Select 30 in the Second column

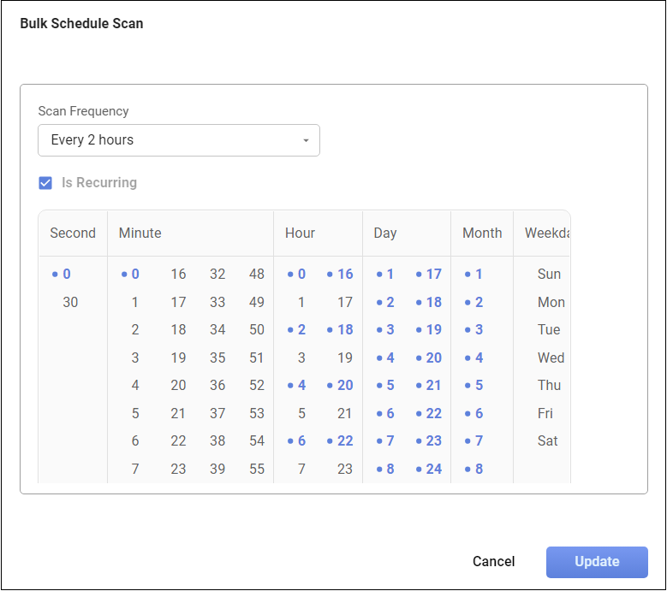(x=70, y=302)
